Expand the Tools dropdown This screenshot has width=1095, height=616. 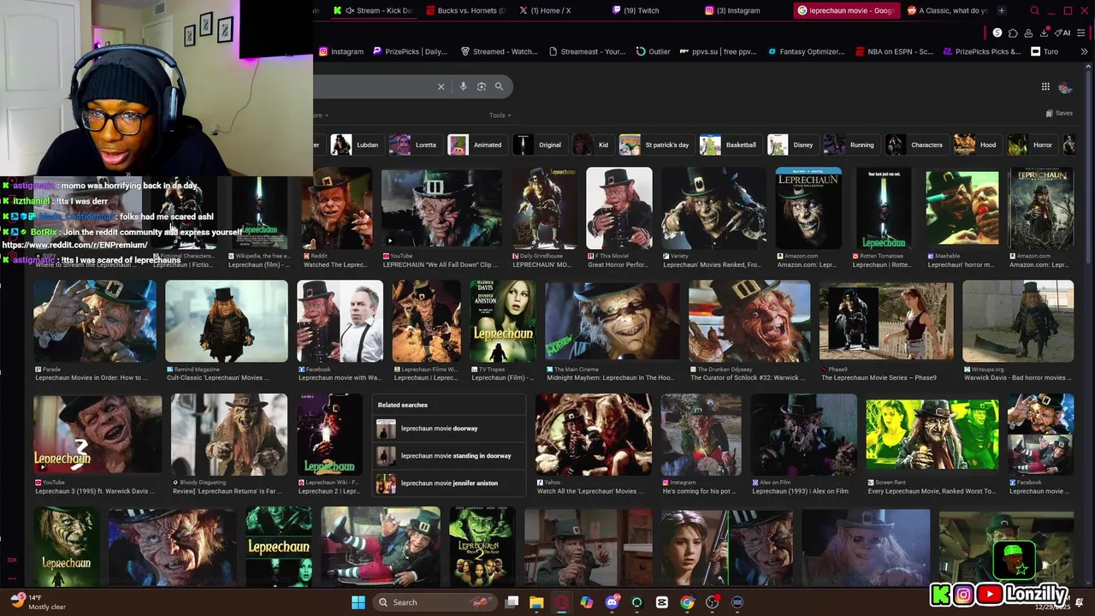tap(500, 115)
